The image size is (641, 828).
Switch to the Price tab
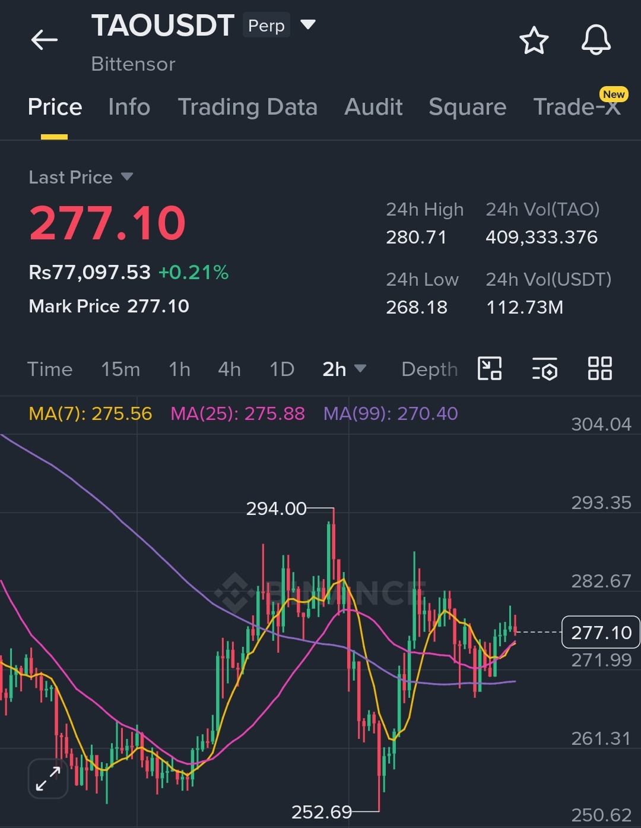tap(55, 107)
